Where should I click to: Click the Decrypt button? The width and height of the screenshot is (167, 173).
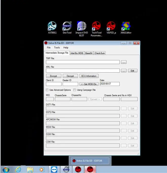tap(70, 76)
